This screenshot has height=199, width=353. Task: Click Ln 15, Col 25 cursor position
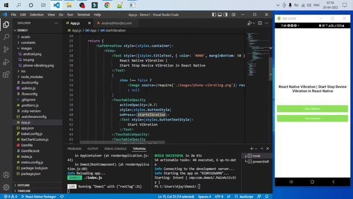pyautogui.click(x=176, y=197)
